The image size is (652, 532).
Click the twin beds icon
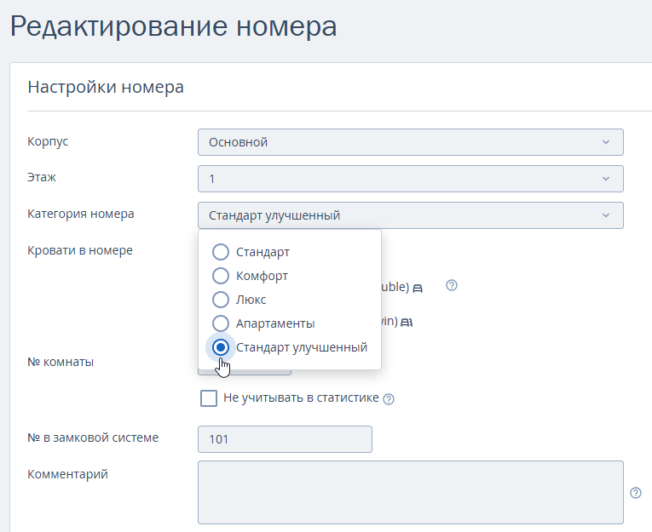[407, 323]
